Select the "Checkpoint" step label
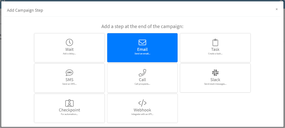Screen dimensions: 285x128 click(x=69, y=110)
